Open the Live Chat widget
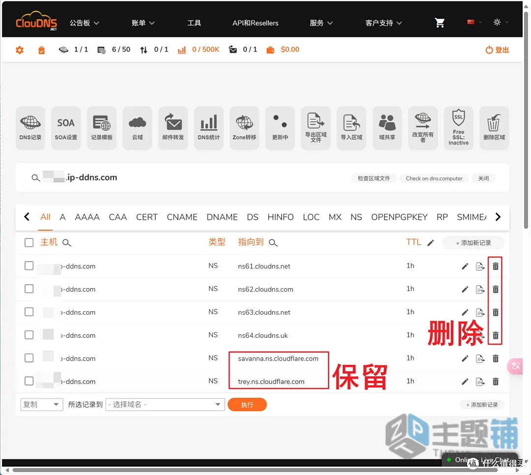The height and width of the screenshot is (475, 531). point(480,460)
